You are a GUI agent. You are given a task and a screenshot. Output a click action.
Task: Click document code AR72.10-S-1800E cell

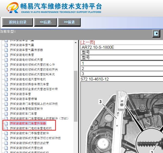pos(122,47)
